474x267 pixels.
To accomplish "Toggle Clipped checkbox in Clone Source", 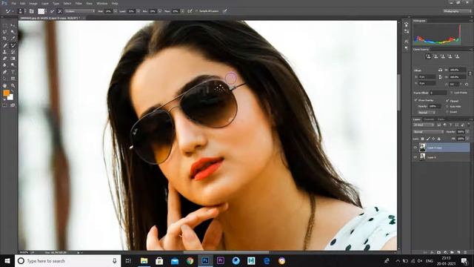I will pyautogui.click(x=447, y=101).
